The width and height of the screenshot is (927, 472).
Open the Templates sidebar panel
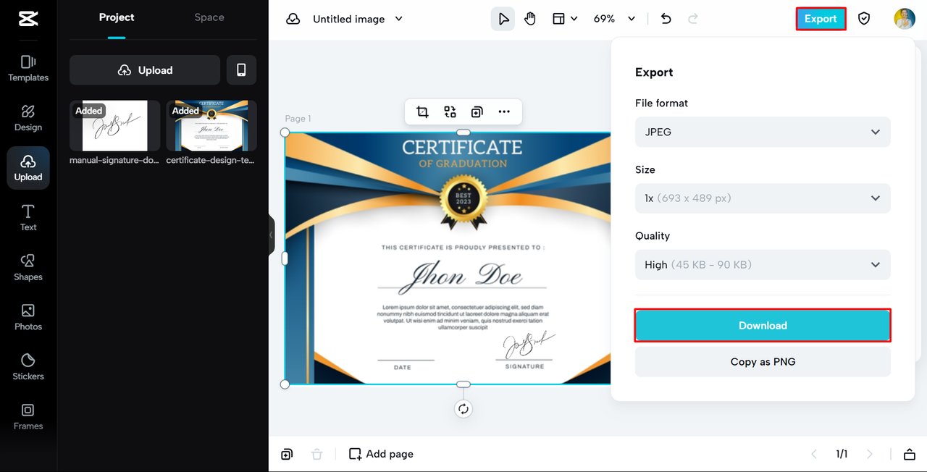28,69
